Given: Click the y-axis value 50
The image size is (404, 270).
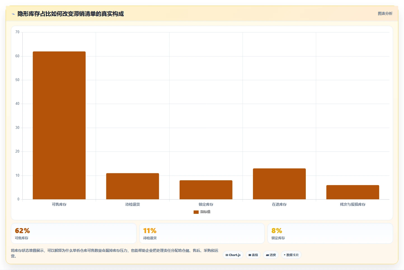Looking at the screenshot, I should (17, 80).
